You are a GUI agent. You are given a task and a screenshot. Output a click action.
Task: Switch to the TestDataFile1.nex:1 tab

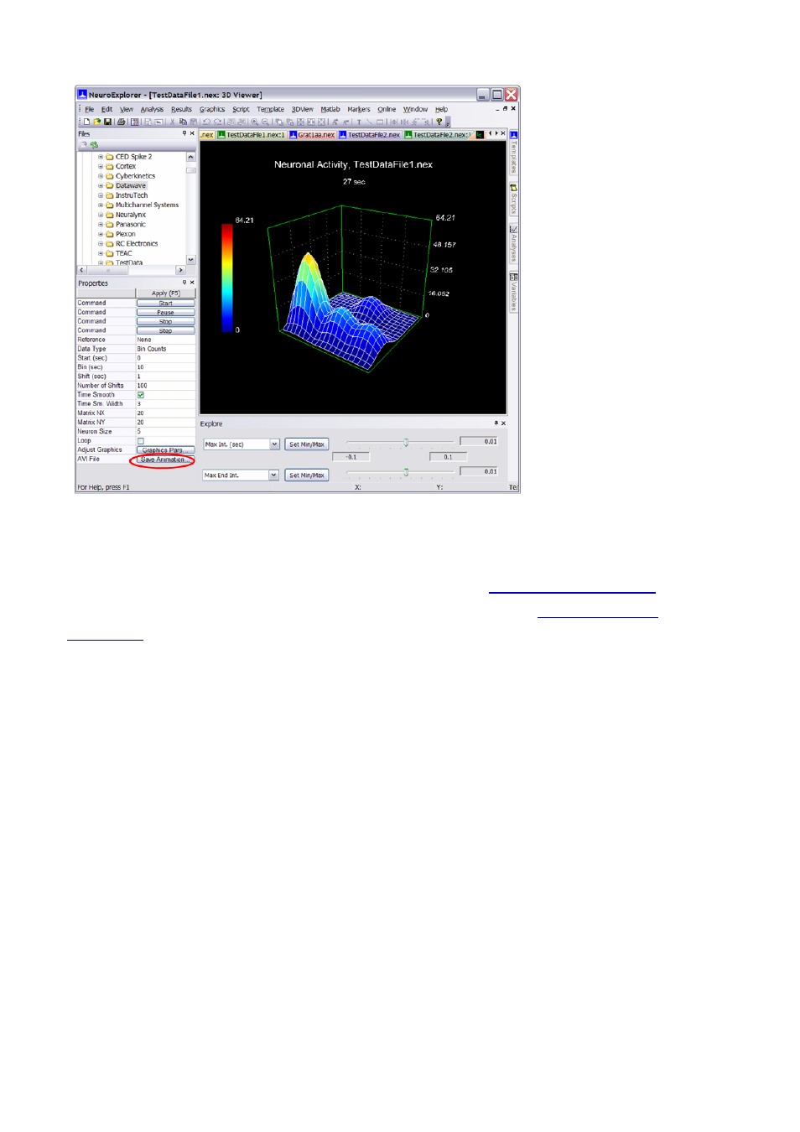pos(252,134)
